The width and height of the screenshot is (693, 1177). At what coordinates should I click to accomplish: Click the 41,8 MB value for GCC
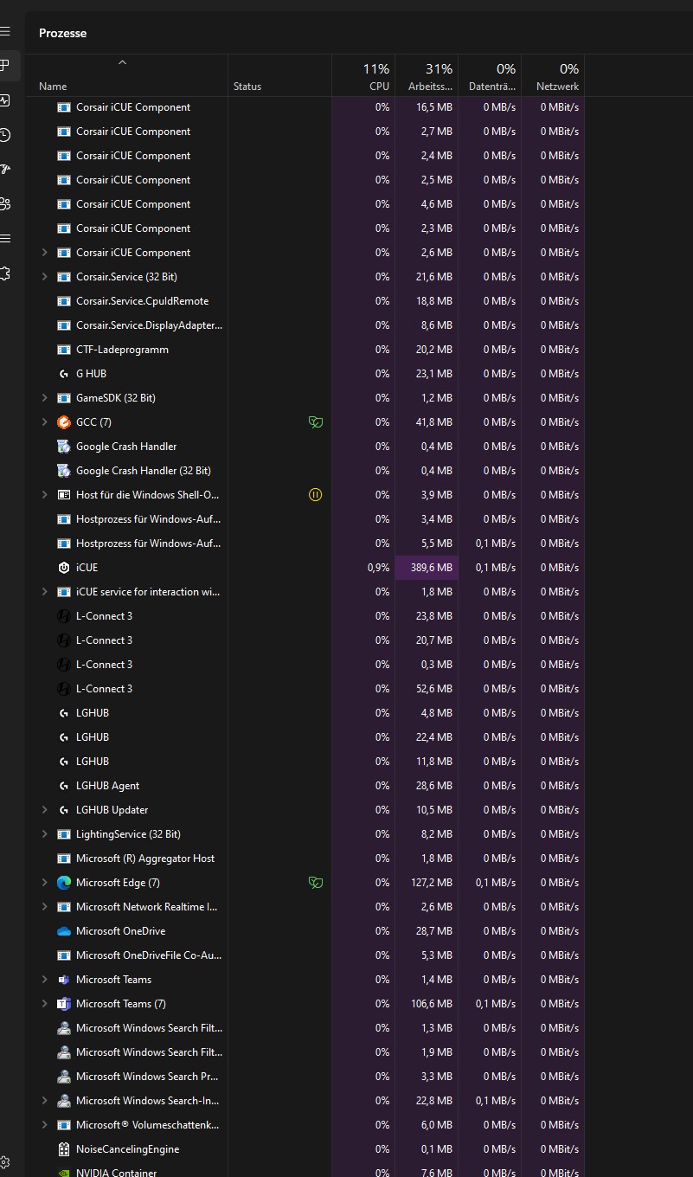(x=434, y=422)
